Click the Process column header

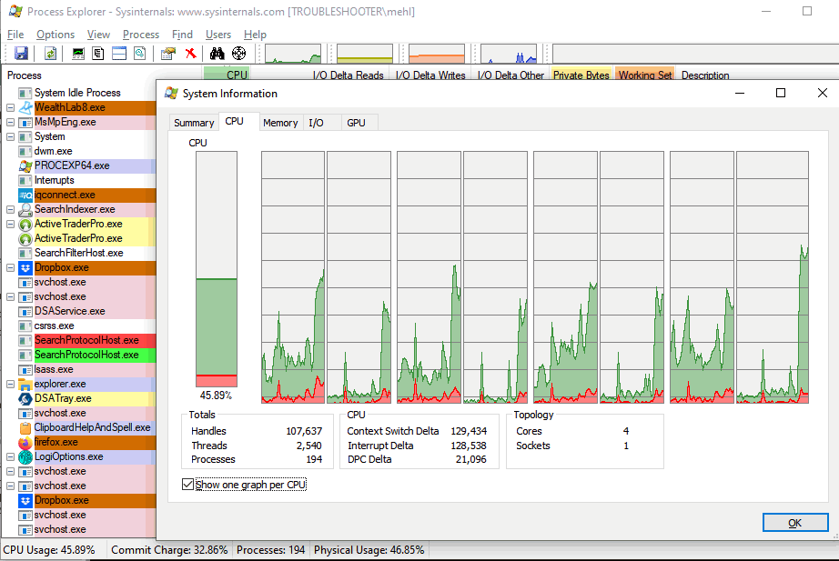pos(25,75)
